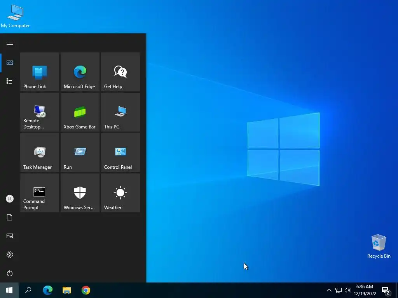Open the clock and date flyout
Image resolution: width=398 pixels, height=298 pixels.
[x=365, y=290]
